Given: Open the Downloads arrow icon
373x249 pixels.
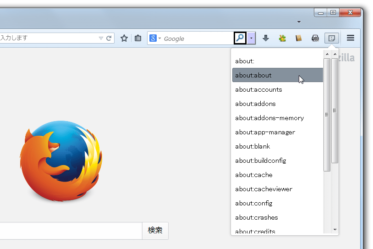Looking at the screenshot, I should coord(266,38).
